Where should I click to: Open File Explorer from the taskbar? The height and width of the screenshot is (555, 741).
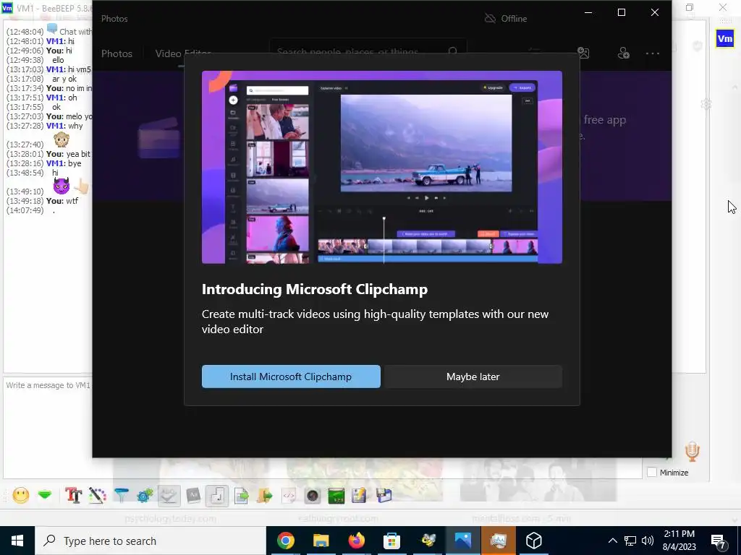(x=321, y=541)
